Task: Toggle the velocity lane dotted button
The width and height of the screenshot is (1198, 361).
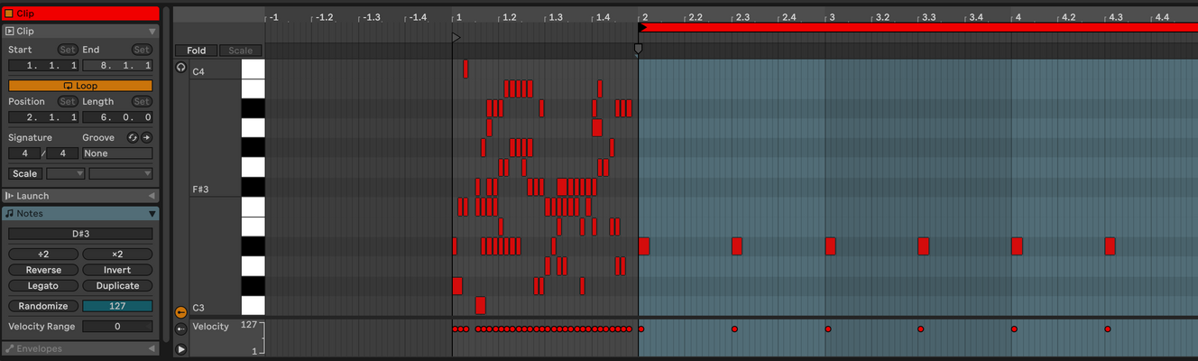Action: coord(180,329)
